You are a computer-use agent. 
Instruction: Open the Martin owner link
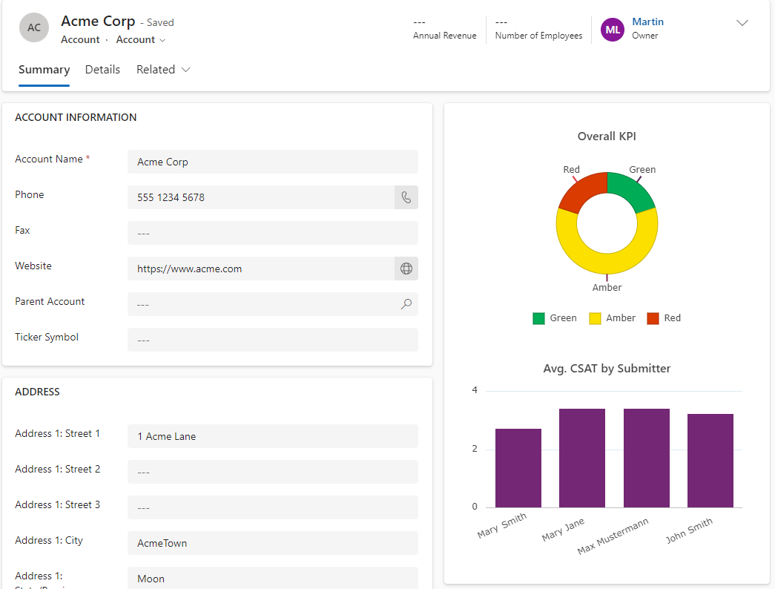click(647, 22)
